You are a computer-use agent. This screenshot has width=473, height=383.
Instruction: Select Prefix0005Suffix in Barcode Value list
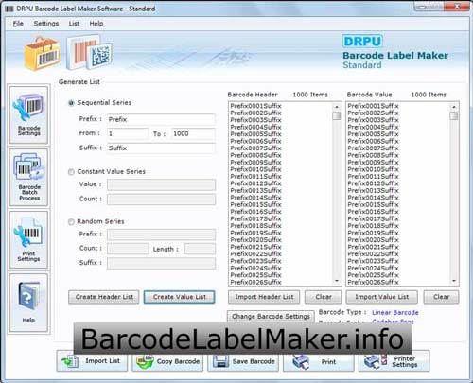373,134
